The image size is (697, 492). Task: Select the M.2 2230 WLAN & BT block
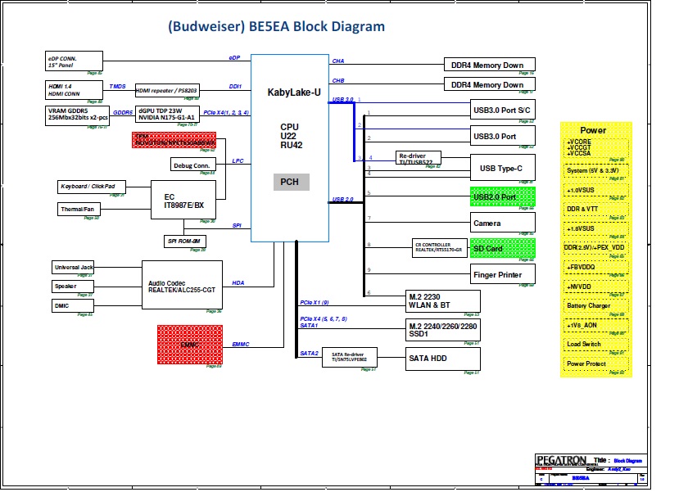pos(443,301)
